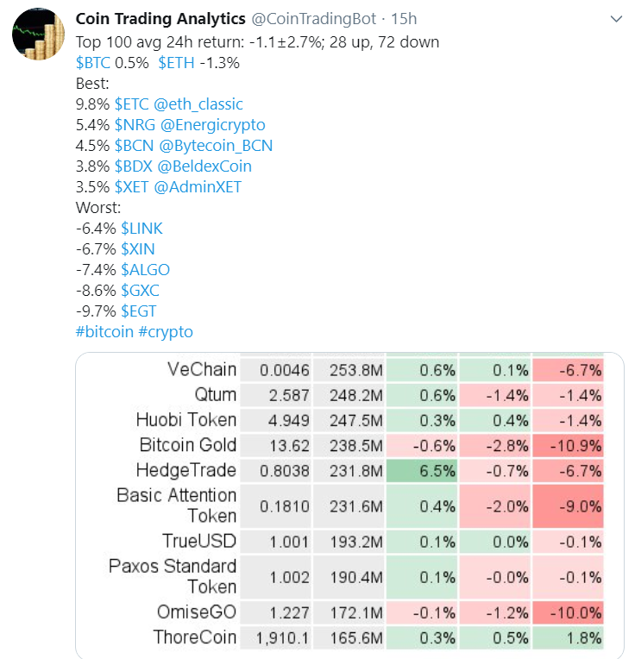Click the $ETH cashtag
This screenshot has width=635, height=659.
pyautogui.click(x=177, y=62)
